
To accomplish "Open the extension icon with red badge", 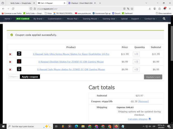I will click(165, 9).
